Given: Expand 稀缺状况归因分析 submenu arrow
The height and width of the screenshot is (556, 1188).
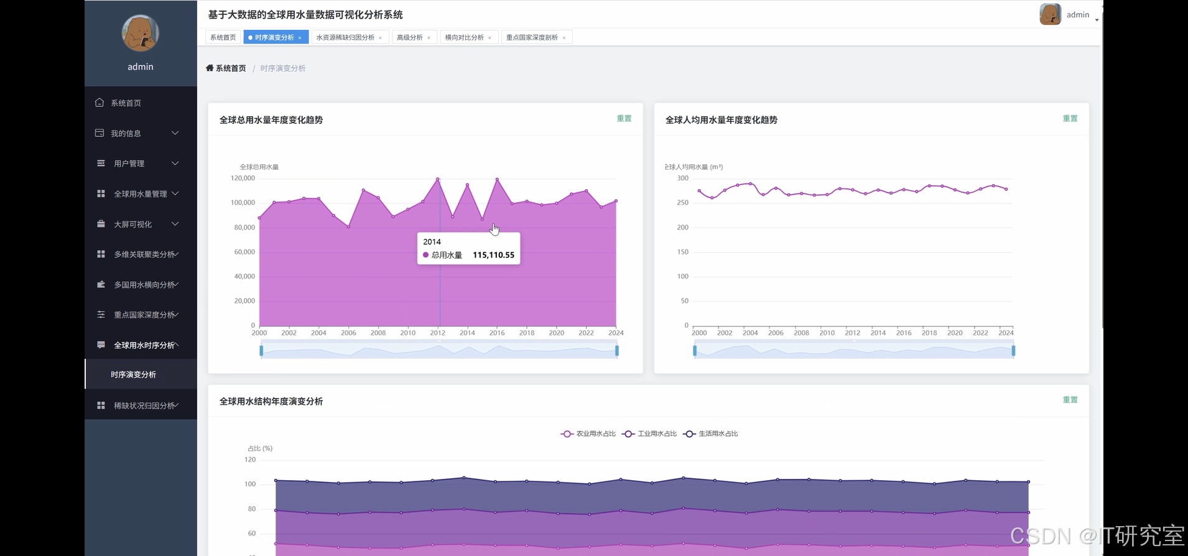Looking at the screenshot, I should pyautogui.click(x=177, y=405).
